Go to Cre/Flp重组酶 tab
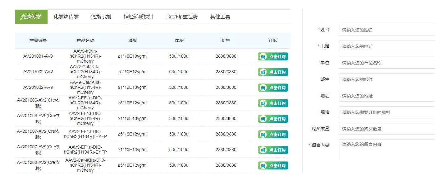Screen dimensions: 442x181 pos(182,17)
